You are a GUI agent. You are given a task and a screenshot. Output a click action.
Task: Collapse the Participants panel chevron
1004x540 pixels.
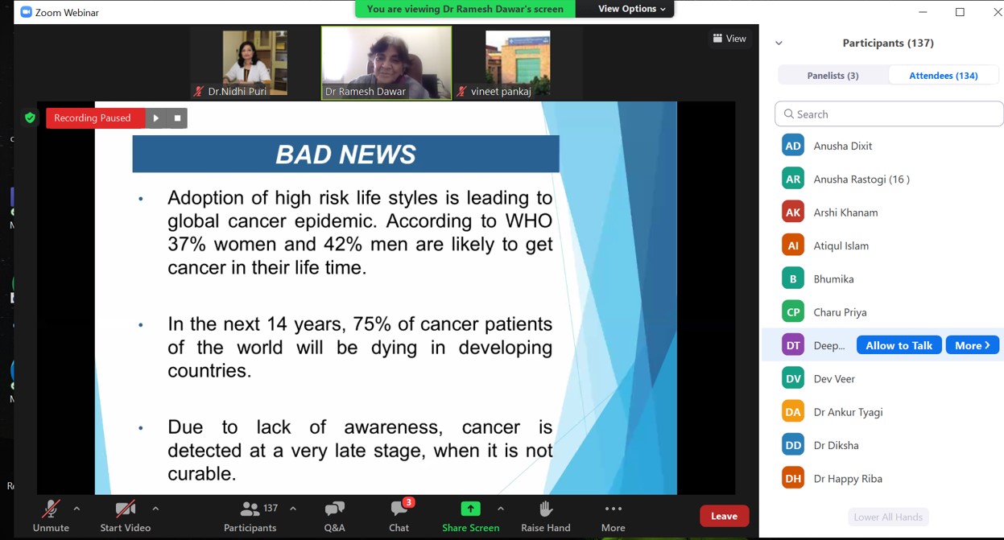pos(779,43)
